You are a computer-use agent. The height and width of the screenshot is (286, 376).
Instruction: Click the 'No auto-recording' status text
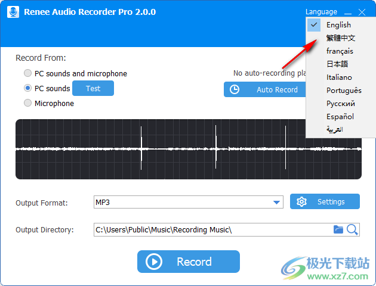click(270, 73)
